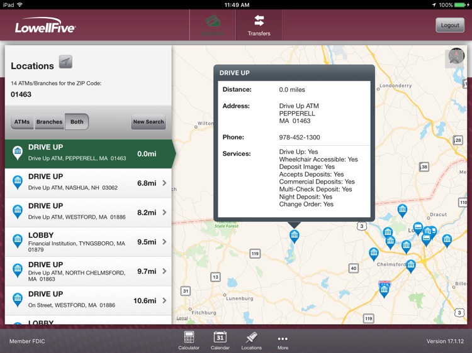Select the map pin on interstate shield
472x353 pixels.
point(384,290)
